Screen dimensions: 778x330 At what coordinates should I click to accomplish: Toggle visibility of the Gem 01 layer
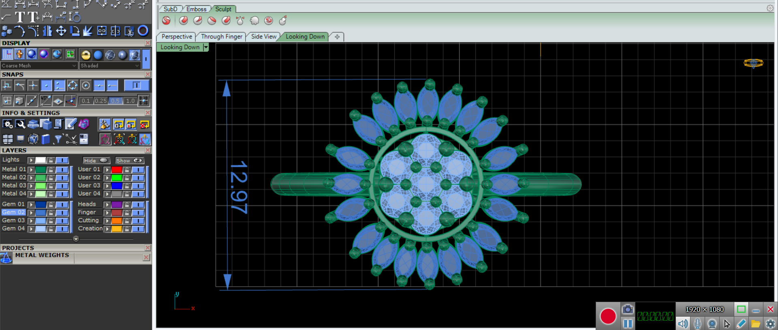pyautogui.click(x=62, y=204)
